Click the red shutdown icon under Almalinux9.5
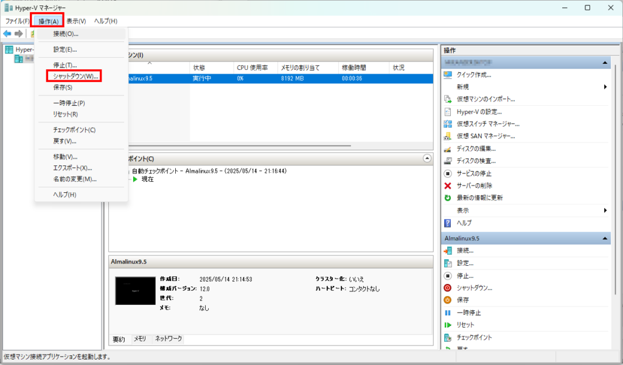The image size is (623, 365). [448, 288]
